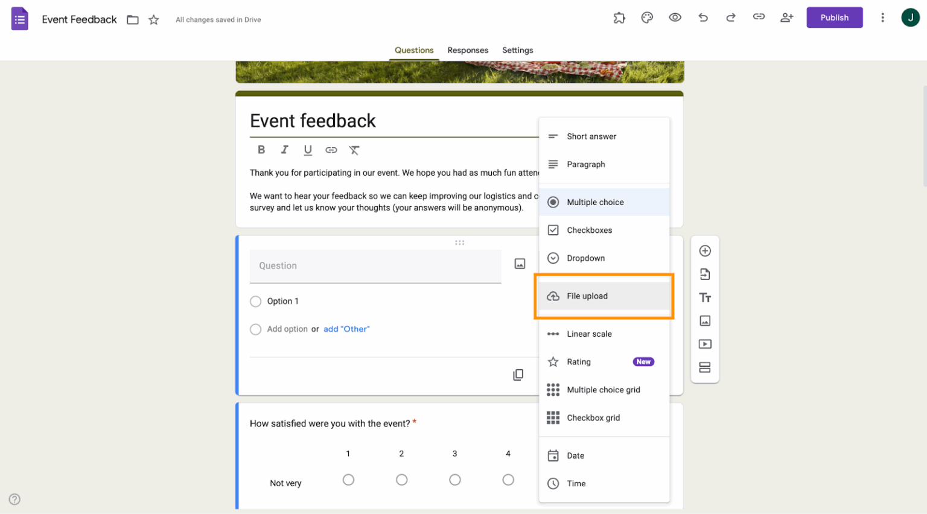Redo the last change

tap(730, 17)
